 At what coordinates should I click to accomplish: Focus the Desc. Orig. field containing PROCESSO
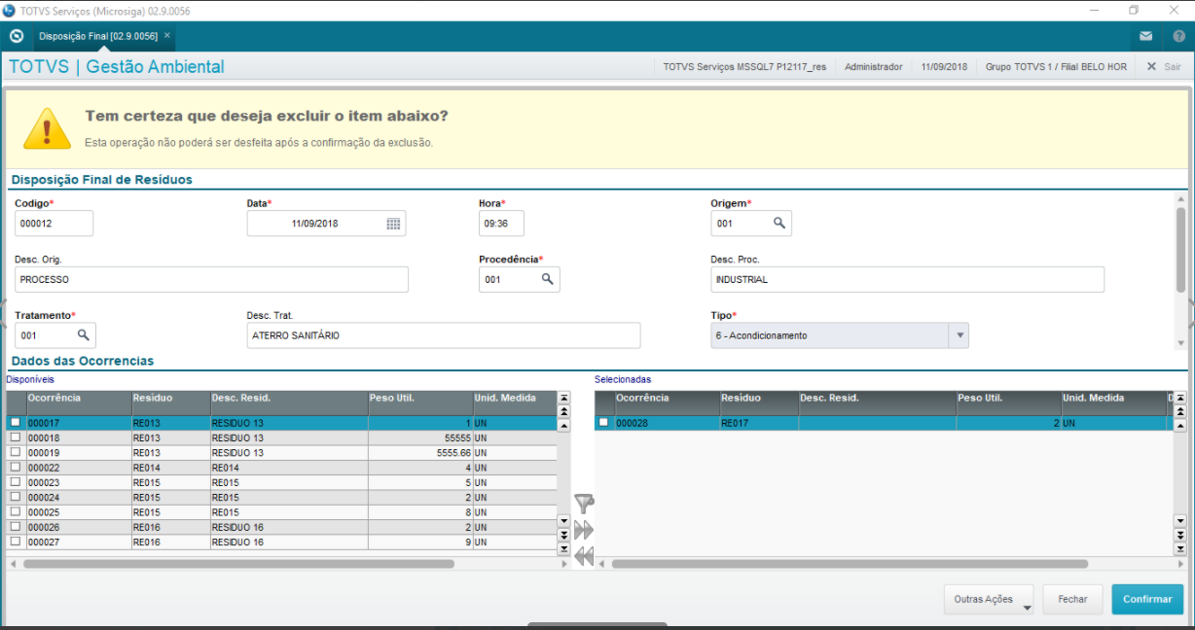[x=211, y=279]
